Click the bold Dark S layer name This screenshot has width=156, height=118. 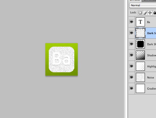pos(151,33)
